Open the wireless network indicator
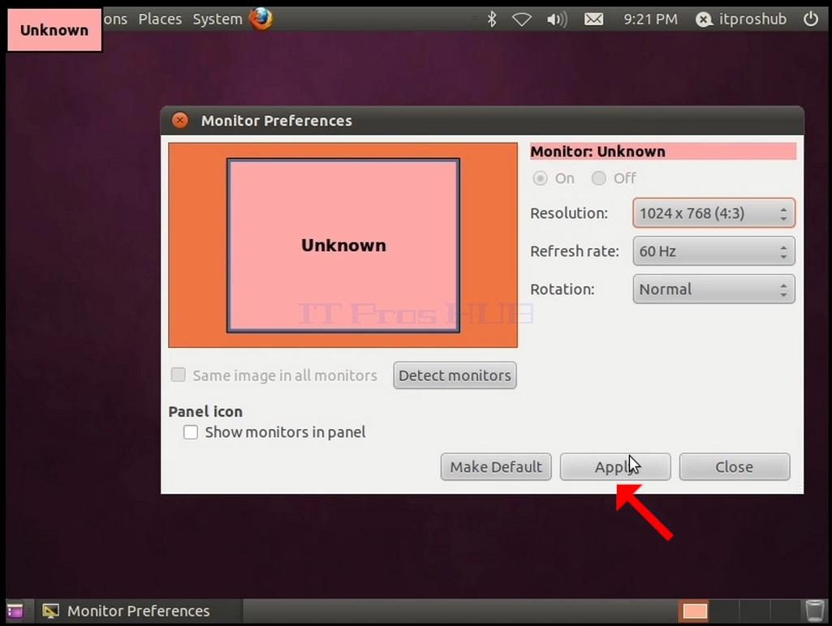The height and width of the screenshot is (626, 832). 522,19
